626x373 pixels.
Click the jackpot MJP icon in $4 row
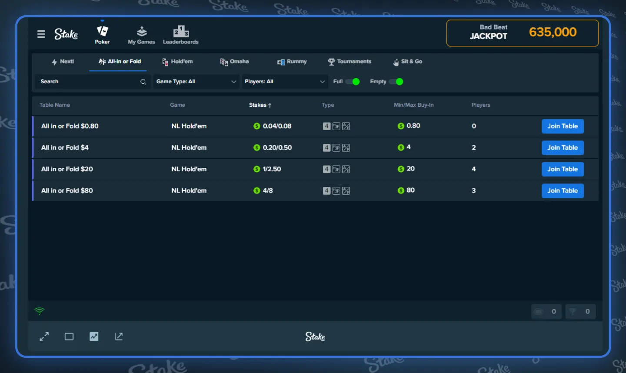point(336,148)
